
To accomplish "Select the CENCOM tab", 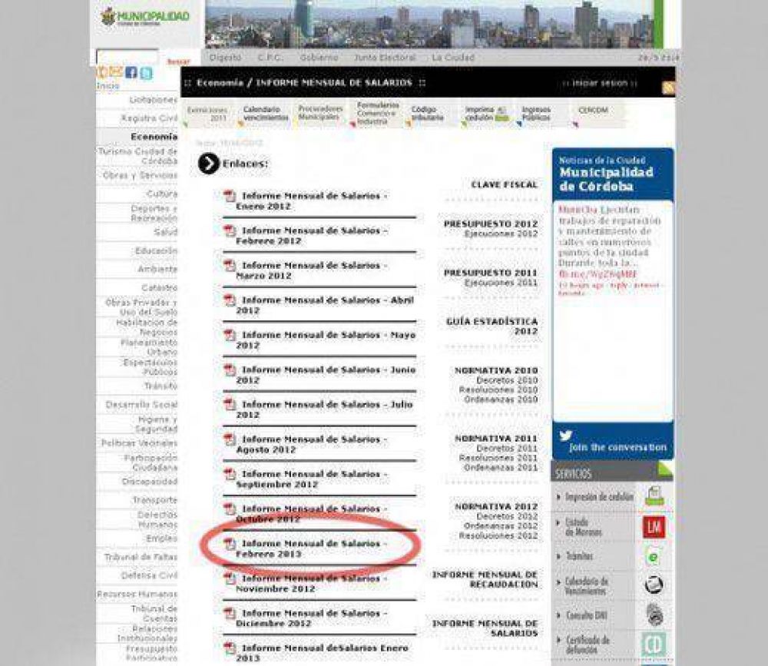I will tap(593, 111).
